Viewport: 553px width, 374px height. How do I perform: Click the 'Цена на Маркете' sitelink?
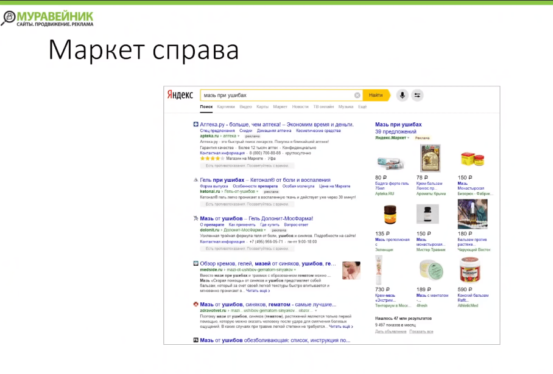tap(335, 186)
